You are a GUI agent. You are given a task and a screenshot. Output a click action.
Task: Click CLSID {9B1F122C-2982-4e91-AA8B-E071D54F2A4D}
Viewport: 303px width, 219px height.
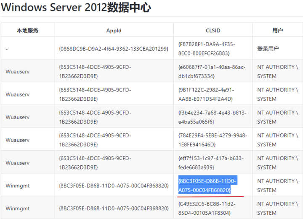206,94
